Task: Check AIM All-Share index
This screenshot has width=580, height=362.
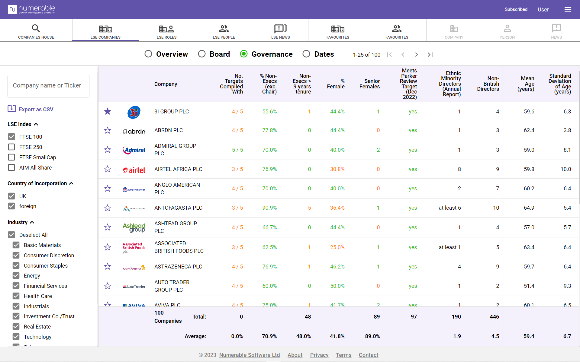Action: tap(11, 167)
